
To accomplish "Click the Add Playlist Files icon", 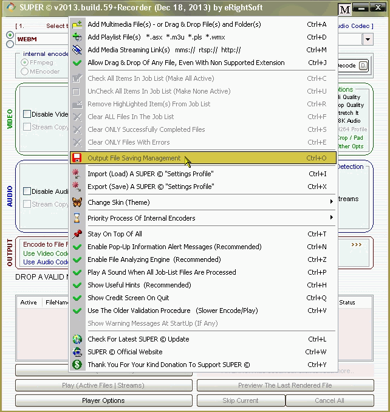I will 77,37.
